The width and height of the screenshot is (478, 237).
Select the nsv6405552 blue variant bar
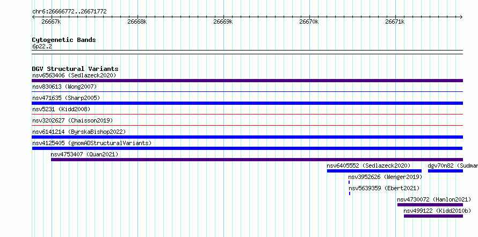pyautogui.click(x=374, y=171)
